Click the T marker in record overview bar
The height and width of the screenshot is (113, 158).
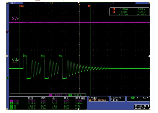[52, 3]
